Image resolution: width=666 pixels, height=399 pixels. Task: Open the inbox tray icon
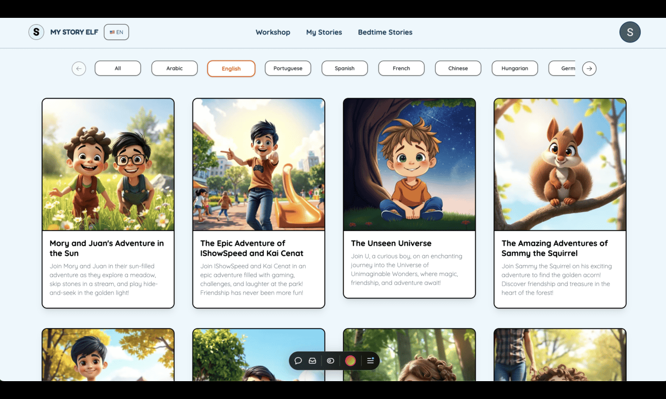tap(313, 361)
